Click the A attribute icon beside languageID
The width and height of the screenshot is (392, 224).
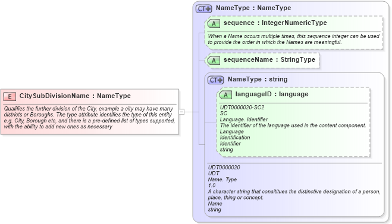(225, 94)
